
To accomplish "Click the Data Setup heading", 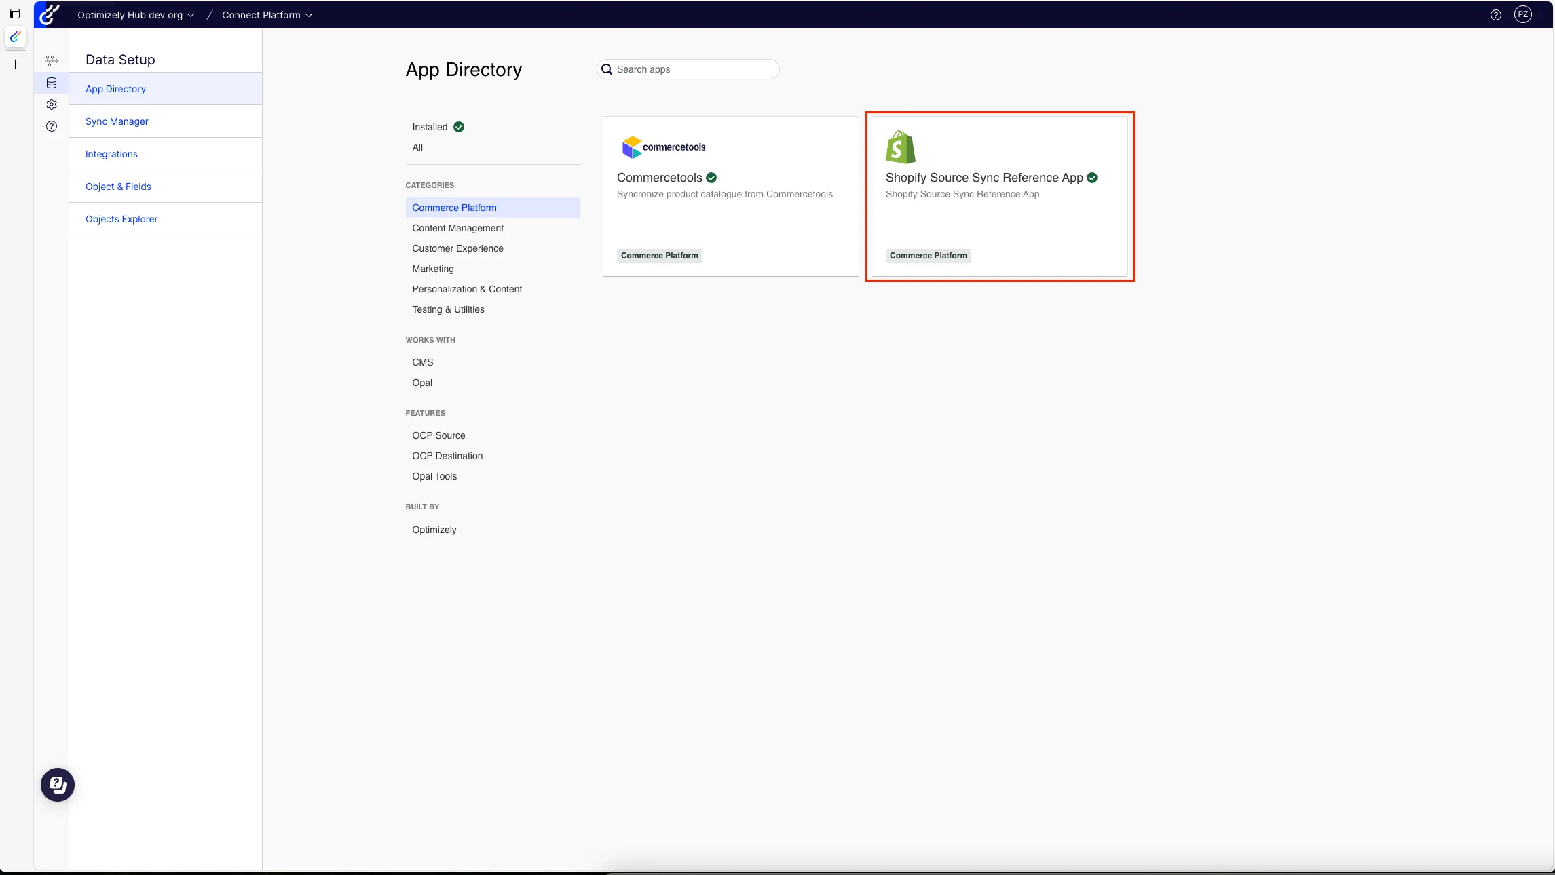I will click(x=120, y=60).
